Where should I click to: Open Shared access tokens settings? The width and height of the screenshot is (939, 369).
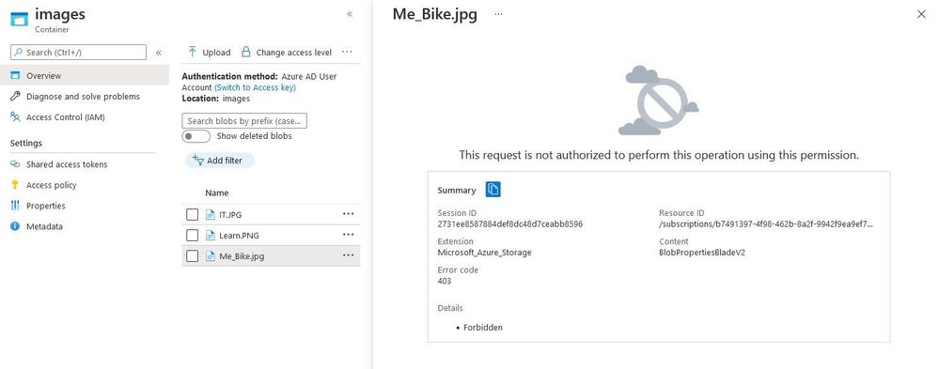(x=67, y=164)
